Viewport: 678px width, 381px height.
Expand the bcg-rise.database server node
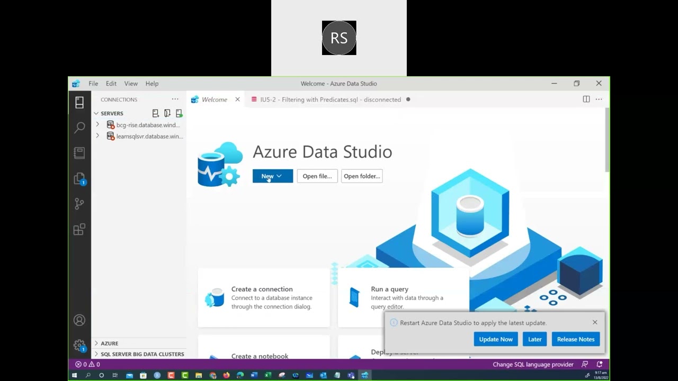(97, 125)
